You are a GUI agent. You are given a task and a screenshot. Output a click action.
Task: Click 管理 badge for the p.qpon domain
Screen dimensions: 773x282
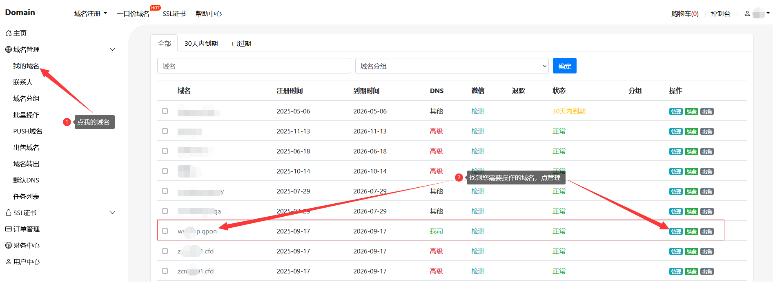click(x=675, y=232)
